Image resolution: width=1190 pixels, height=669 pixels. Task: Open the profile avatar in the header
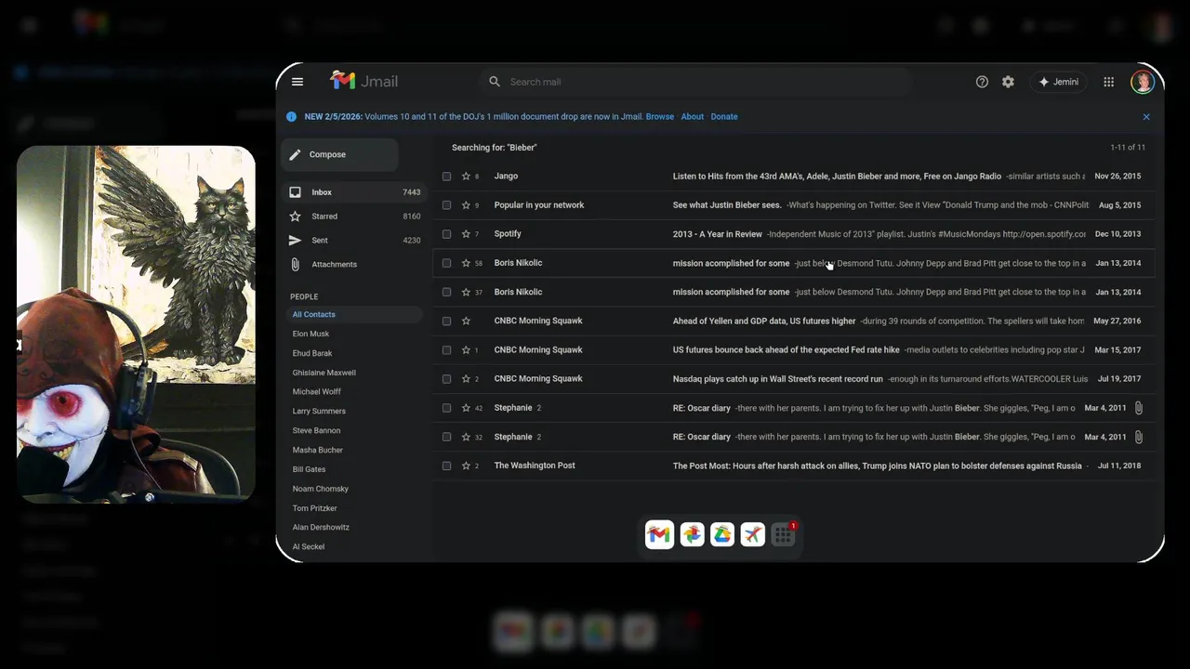pyautogui.click(x=1143, y=82)
